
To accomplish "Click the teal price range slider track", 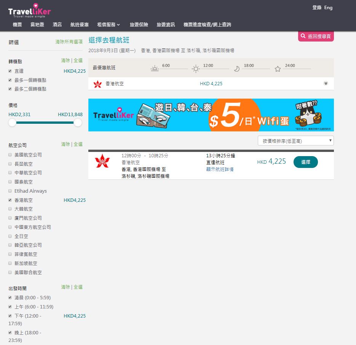I will click(x=45, y=123).
